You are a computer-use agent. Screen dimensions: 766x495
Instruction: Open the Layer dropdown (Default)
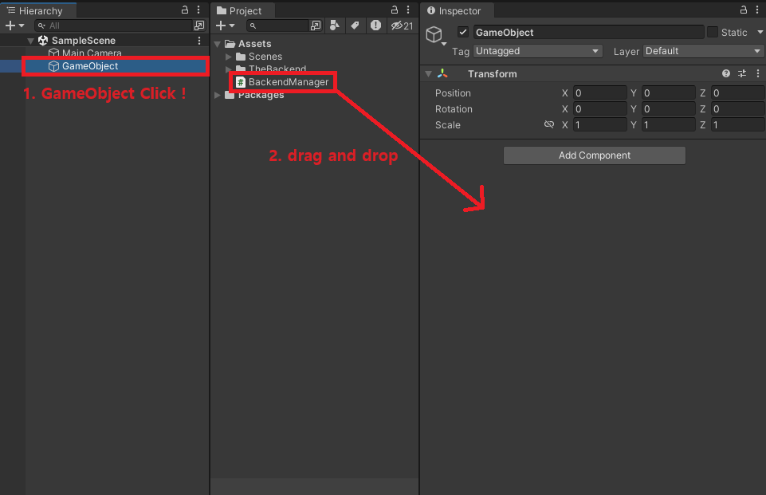[704, 51]
